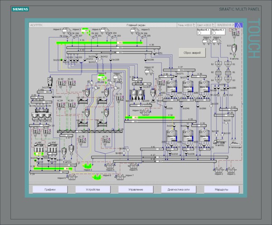Select the green Нория 3 head at top
This screenshot has width=272, height=225.
coord(85,31)
